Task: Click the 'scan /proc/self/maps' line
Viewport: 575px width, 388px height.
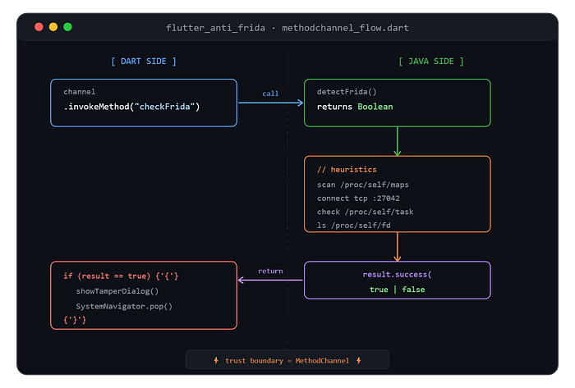Action: 363,185
